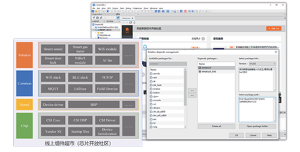Viewport: 300px width, 152px height.
Task: Click the Delete all button
Action: 216,126
